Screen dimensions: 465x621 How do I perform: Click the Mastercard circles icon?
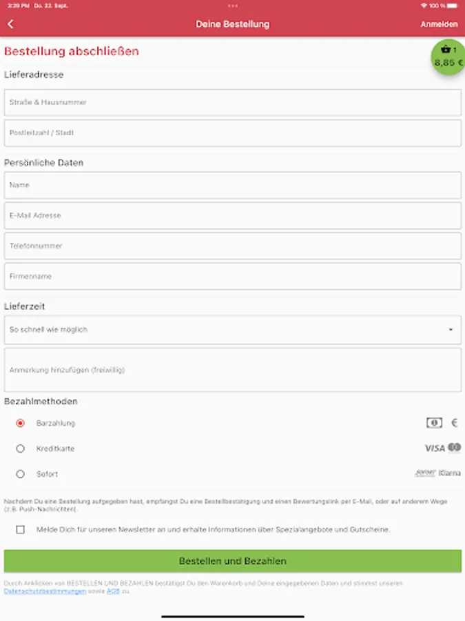[x=454, y=448]
